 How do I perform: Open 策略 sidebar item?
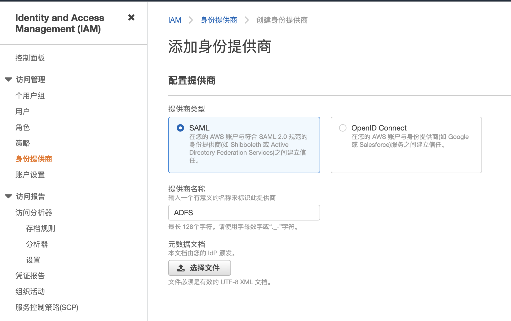point(22,143)
